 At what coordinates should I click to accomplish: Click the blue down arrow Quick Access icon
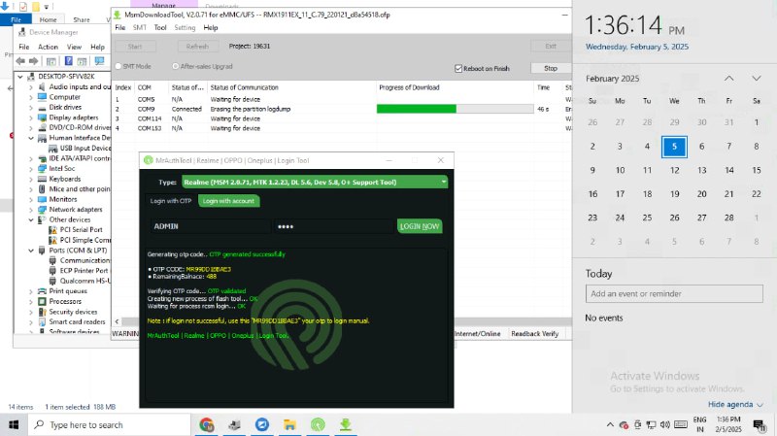coord(5,7)
